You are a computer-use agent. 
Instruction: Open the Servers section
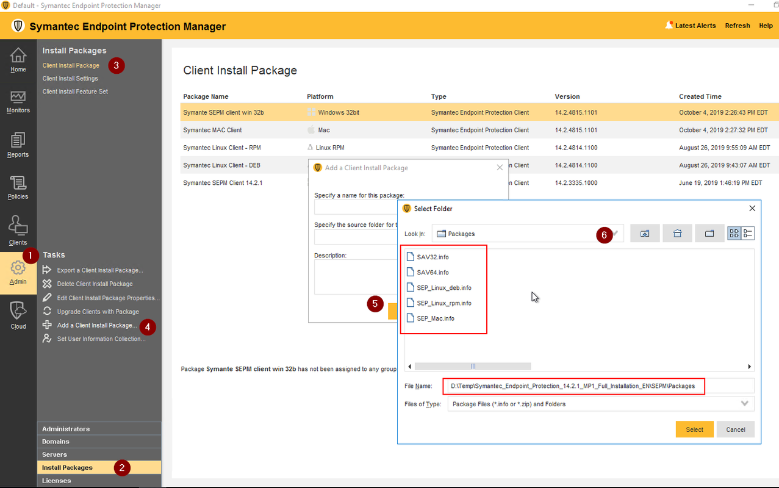click(99, 454)
